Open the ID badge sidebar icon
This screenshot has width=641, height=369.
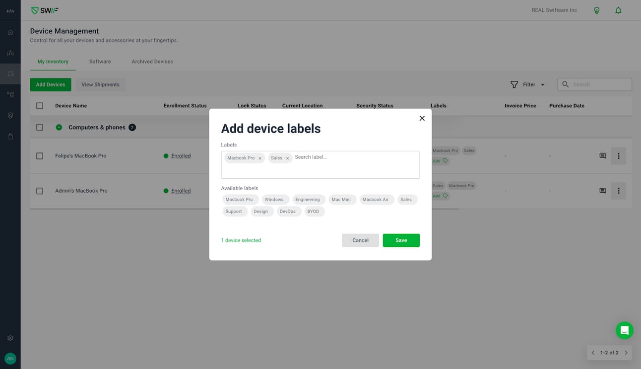point(10,53)
